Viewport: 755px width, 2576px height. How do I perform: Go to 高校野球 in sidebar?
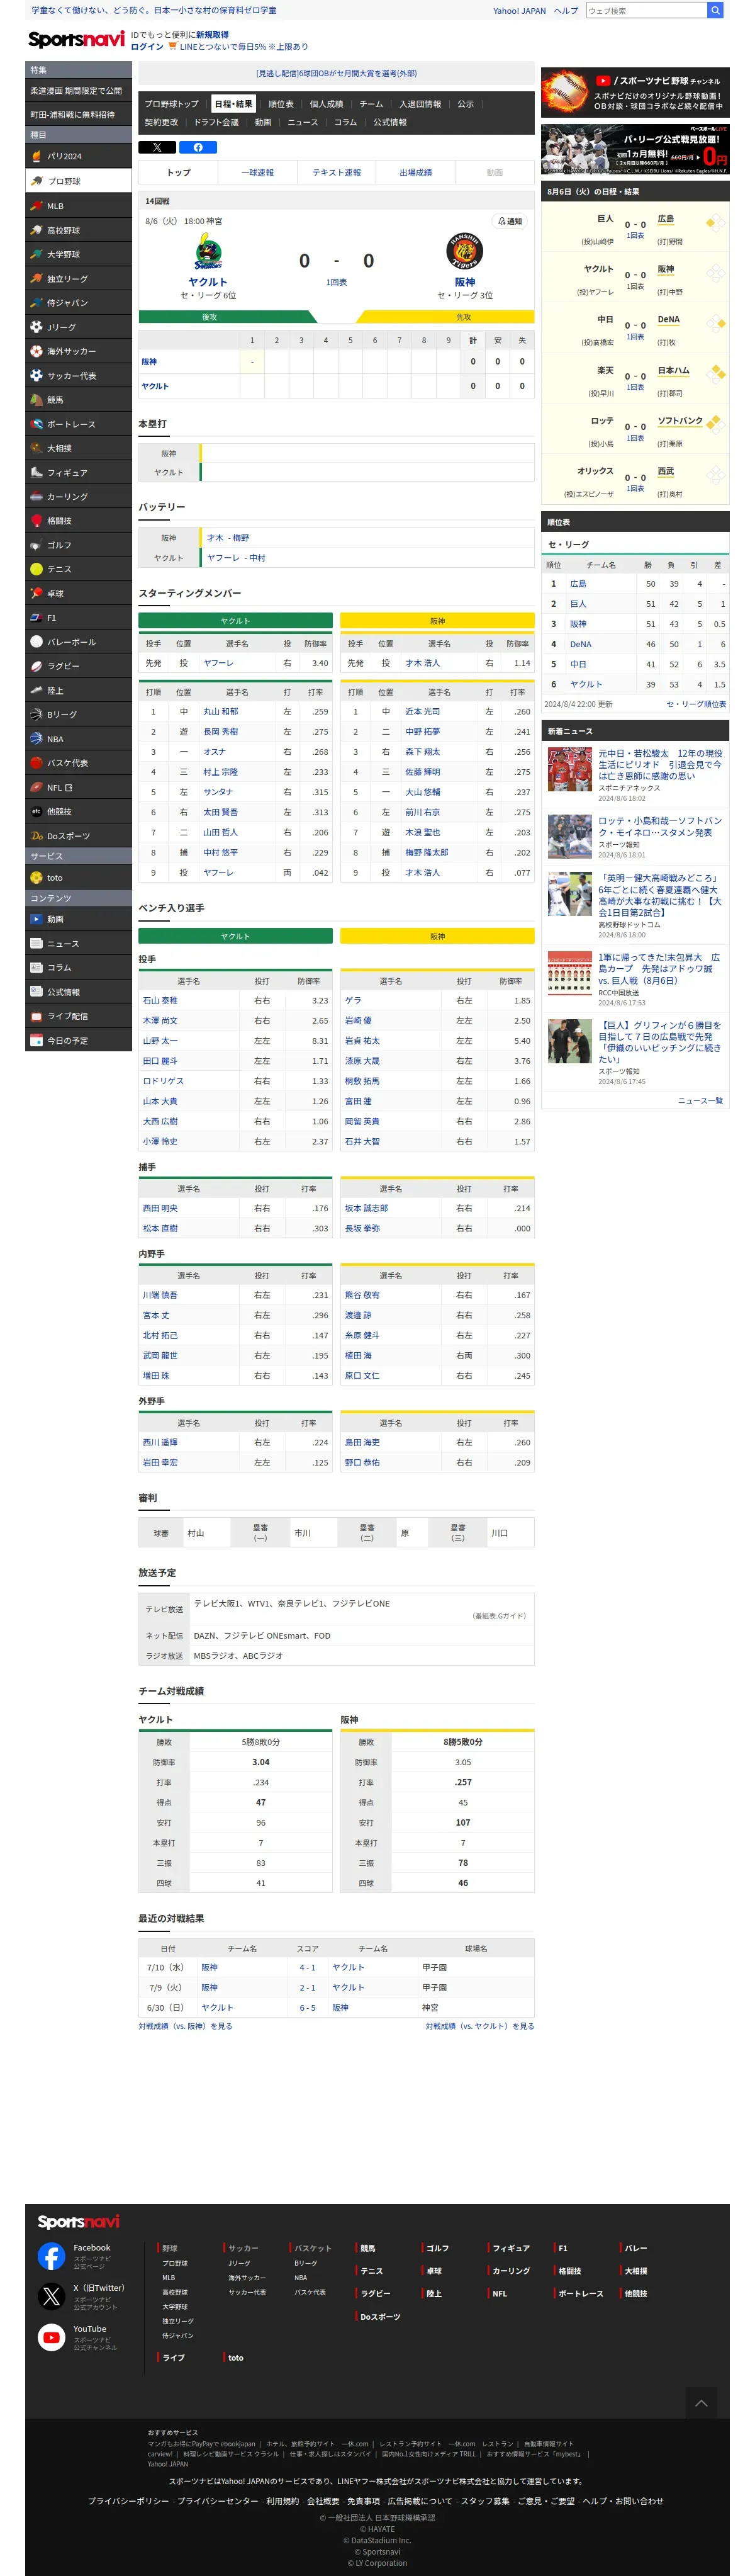click(x=78, y=230)
